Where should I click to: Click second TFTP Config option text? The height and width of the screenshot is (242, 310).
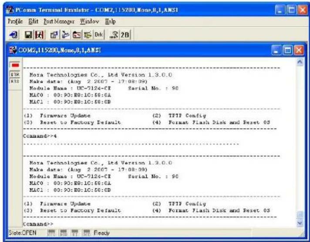click(x=187, y=204)
